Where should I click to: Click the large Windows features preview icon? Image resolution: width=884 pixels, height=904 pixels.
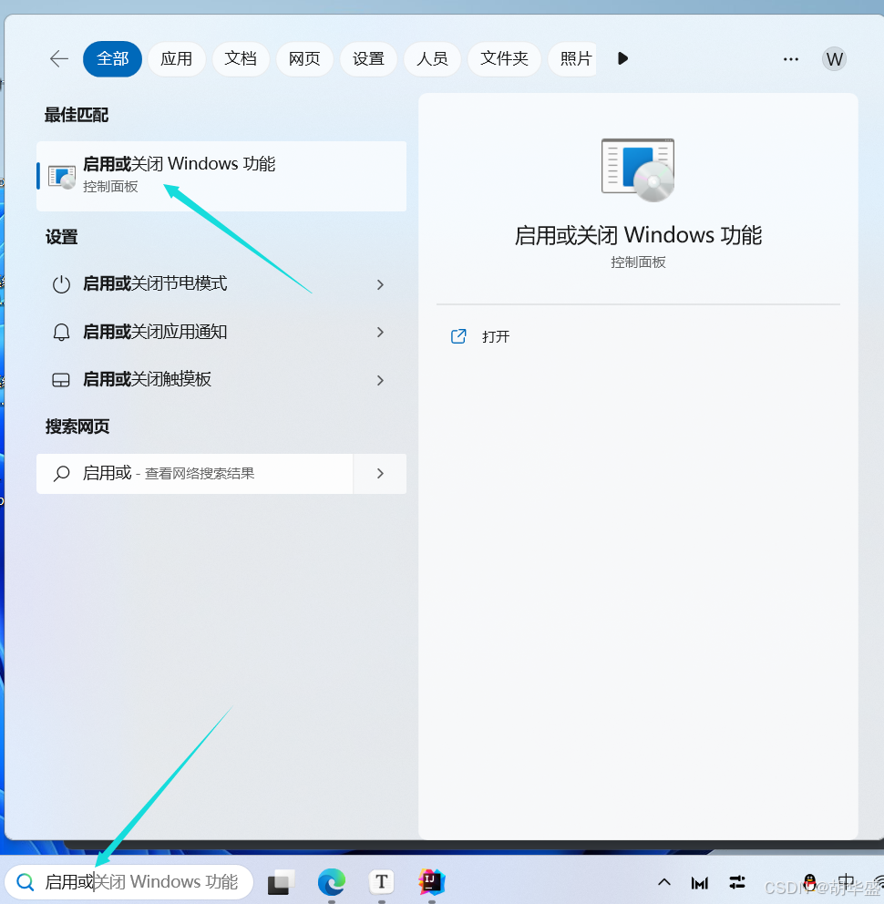tap(638, 170)
